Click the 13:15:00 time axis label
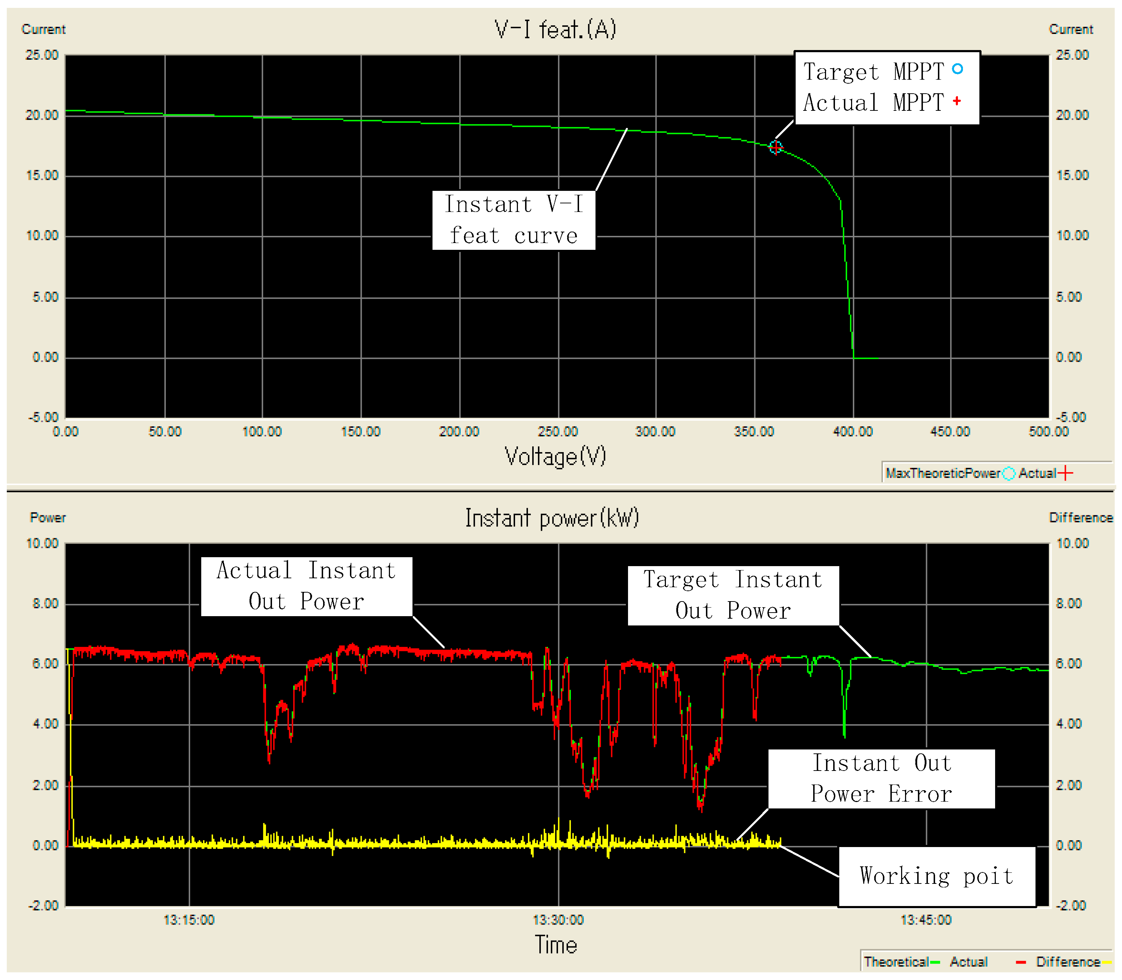1122x980 pixels. (189, 920)
